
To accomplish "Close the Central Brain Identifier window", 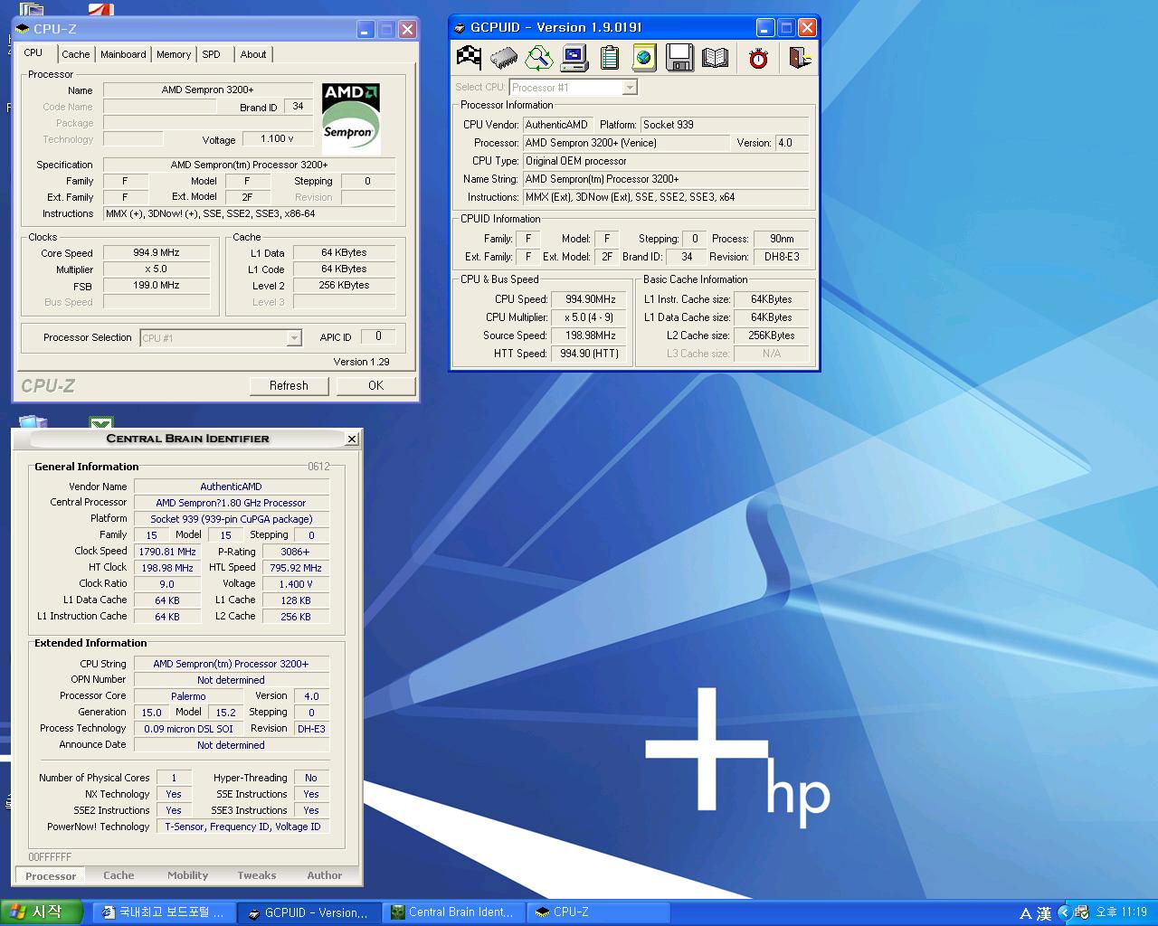I will click(352, 439).
